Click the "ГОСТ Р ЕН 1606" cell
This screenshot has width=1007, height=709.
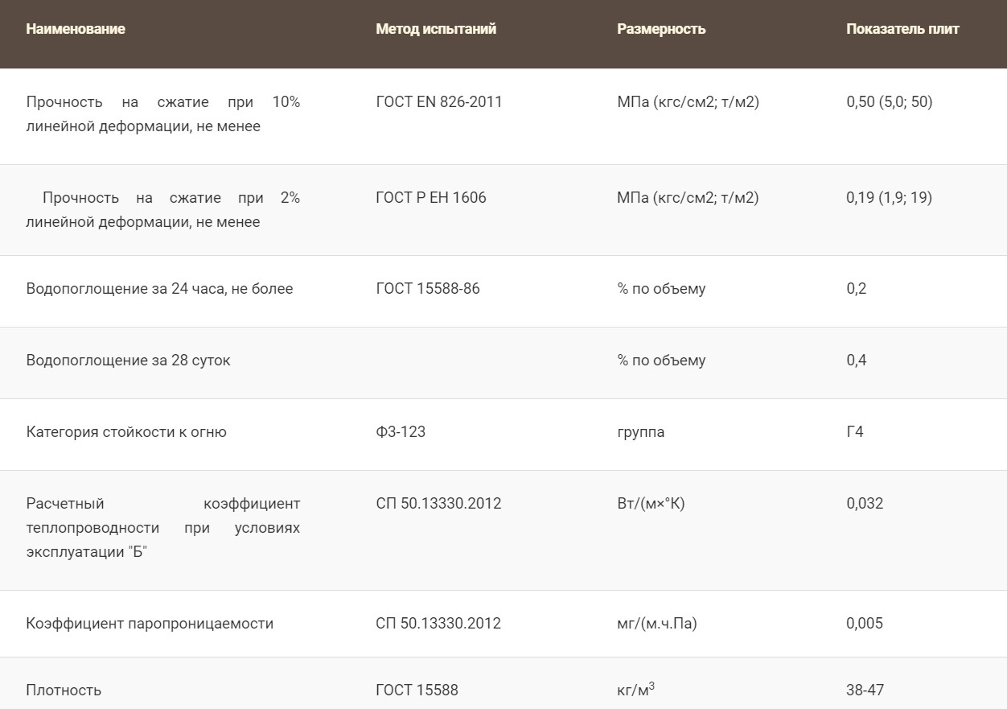430,198
